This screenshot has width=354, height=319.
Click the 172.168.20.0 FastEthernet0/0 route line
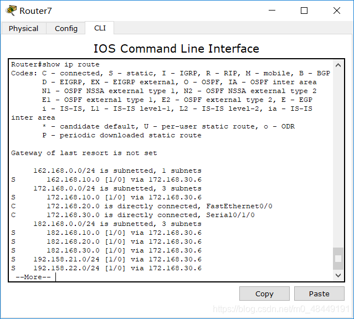(142, 206)
